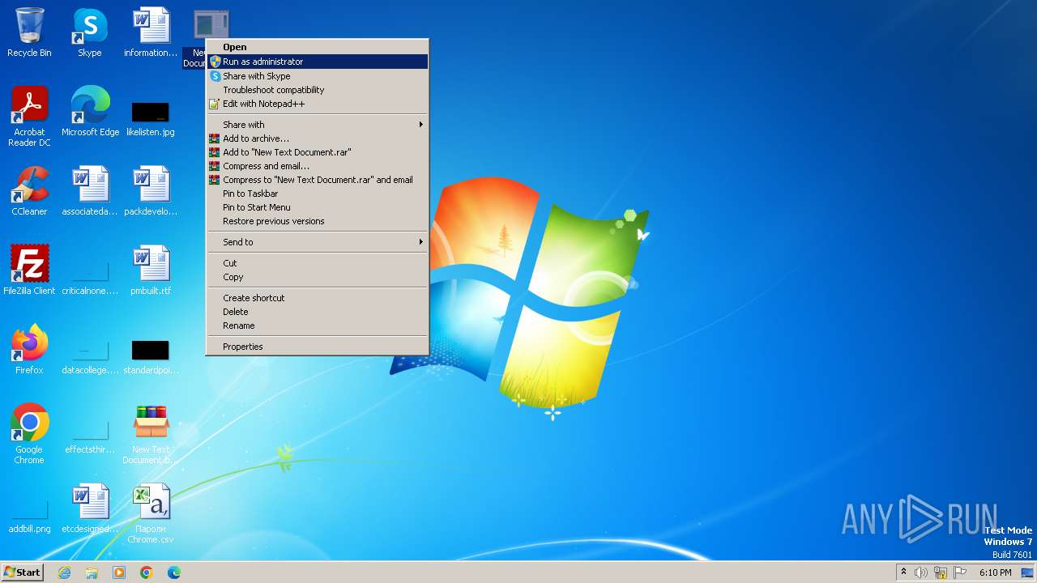
Task: Choose Troubleshoot compatibility
Action: 317,90
